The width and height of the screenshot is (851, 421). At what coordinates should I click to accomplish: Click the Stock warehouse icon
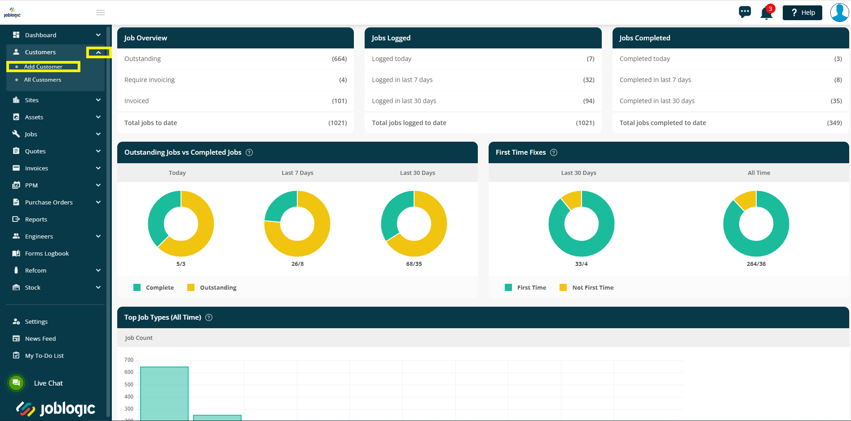click(x=16, y=287)
